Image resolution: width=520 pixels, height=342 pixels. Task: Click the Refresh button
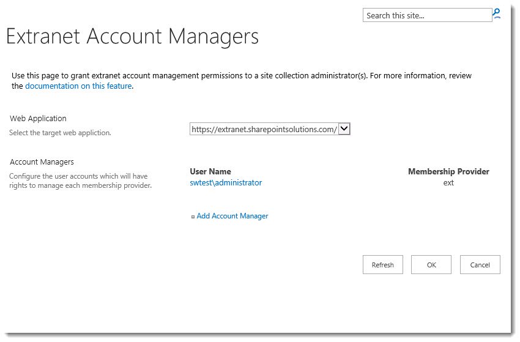coord(383,265)
